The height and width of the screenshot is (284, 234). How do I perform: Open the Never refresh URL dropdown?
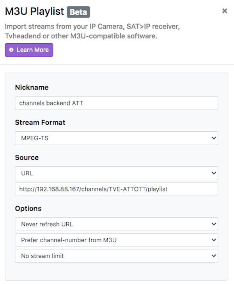click(x=116, y=224)
